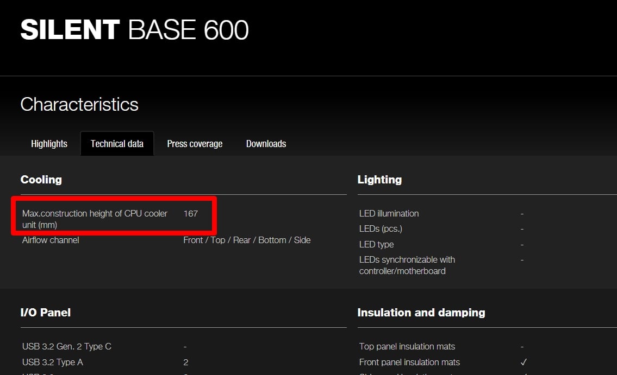Click the value 167
This screenshot has height=375, width=617.
coord(190,214)
